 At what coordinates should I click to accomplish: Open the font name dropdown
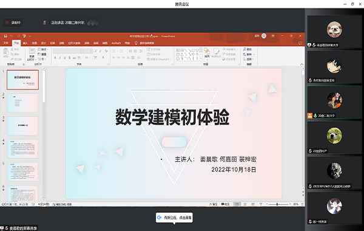[81, 51]
